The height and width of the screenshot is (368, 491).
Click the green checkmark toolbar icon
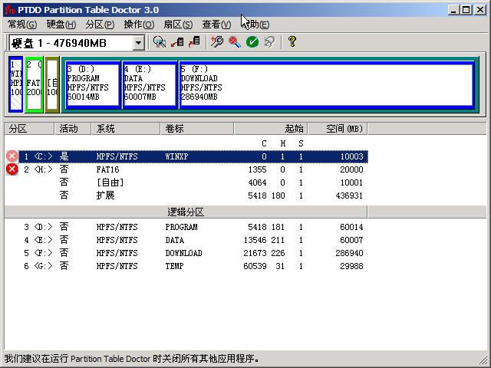252,42
